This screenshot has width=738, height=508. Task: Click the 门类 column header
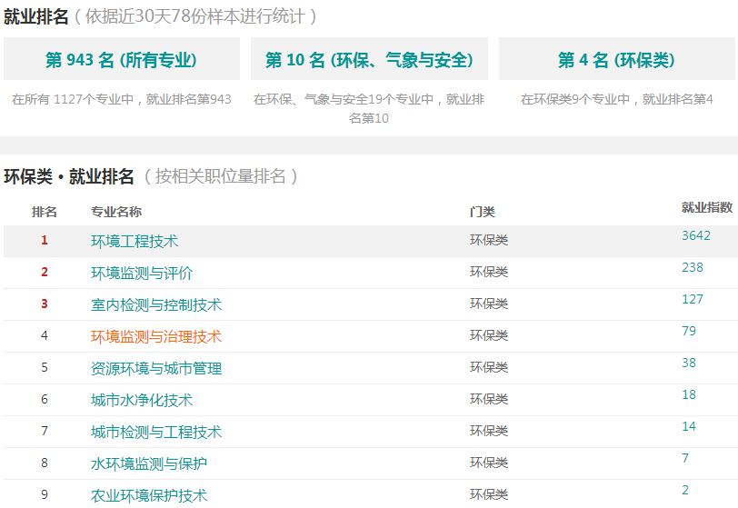(483, 212)
